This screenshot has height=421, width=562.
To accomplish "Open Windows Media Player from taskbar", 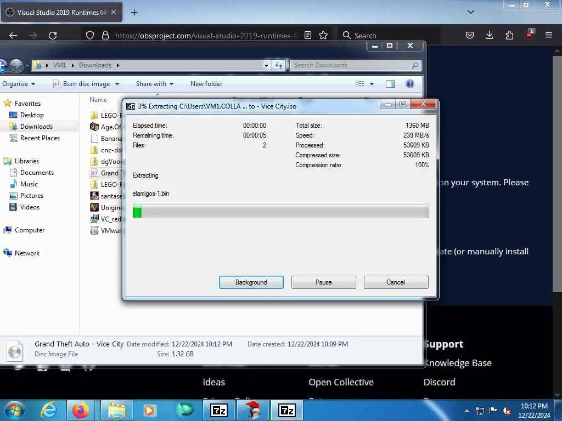I will click(149, 410).
